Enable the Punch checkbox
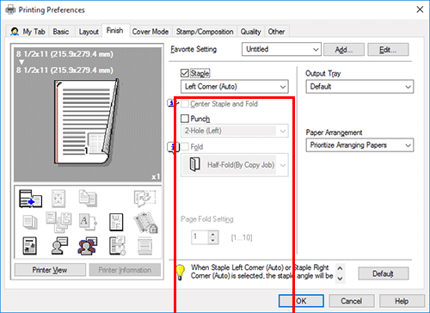The image size is (430, 313). click(185, 119)
